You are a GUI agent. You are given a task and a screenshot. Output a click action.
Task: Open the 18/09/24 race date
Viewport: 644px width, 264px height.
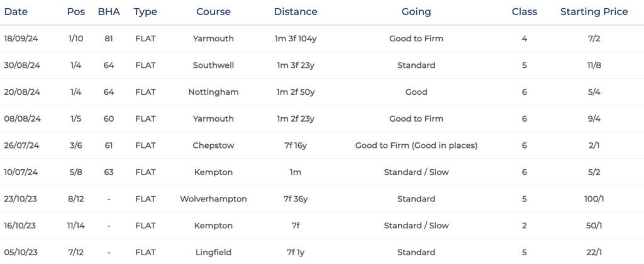(x=21, y=38)
